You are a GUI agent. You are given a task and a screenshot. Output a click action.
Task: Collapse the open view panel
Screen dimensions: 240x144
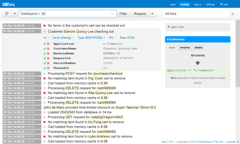click(x=175, y=27)
